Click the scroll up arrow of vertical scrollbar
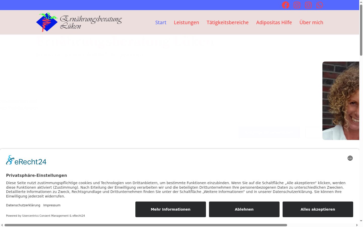The image size is (363, 227). [x=361, y=2]
